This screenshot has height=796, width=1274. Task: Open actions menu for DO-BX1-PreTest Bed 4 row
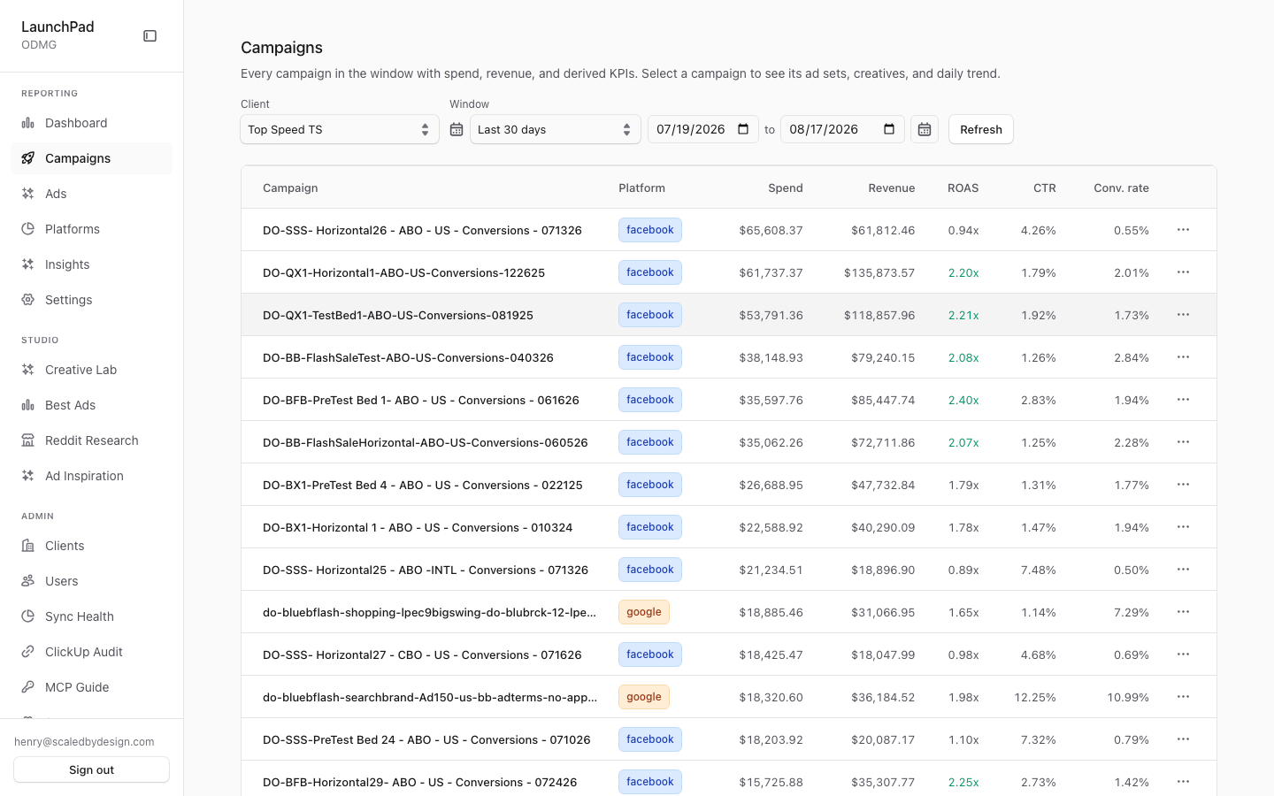click(x=1183, y=485)
